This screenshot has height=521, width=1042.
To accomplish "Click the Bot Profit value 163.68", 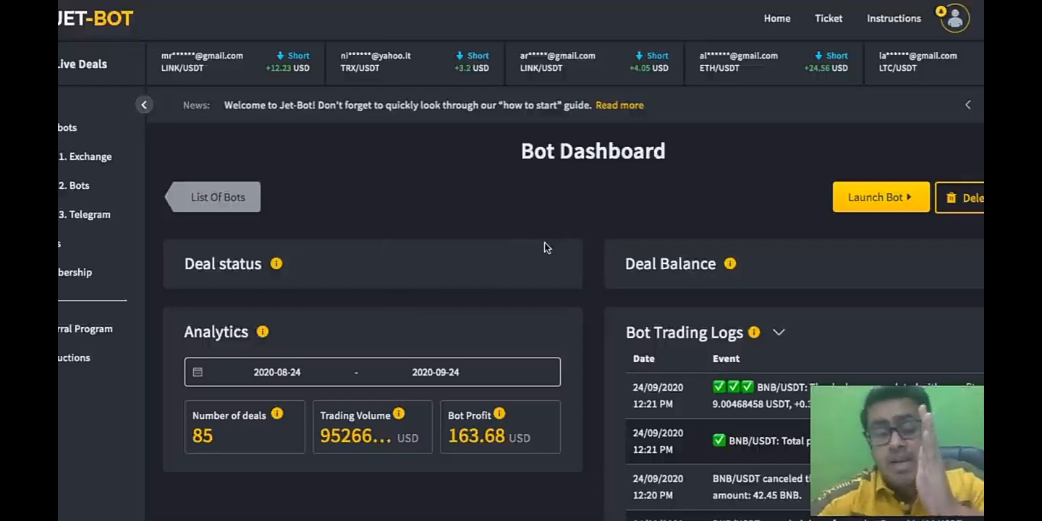I will (x=476, y=436).
